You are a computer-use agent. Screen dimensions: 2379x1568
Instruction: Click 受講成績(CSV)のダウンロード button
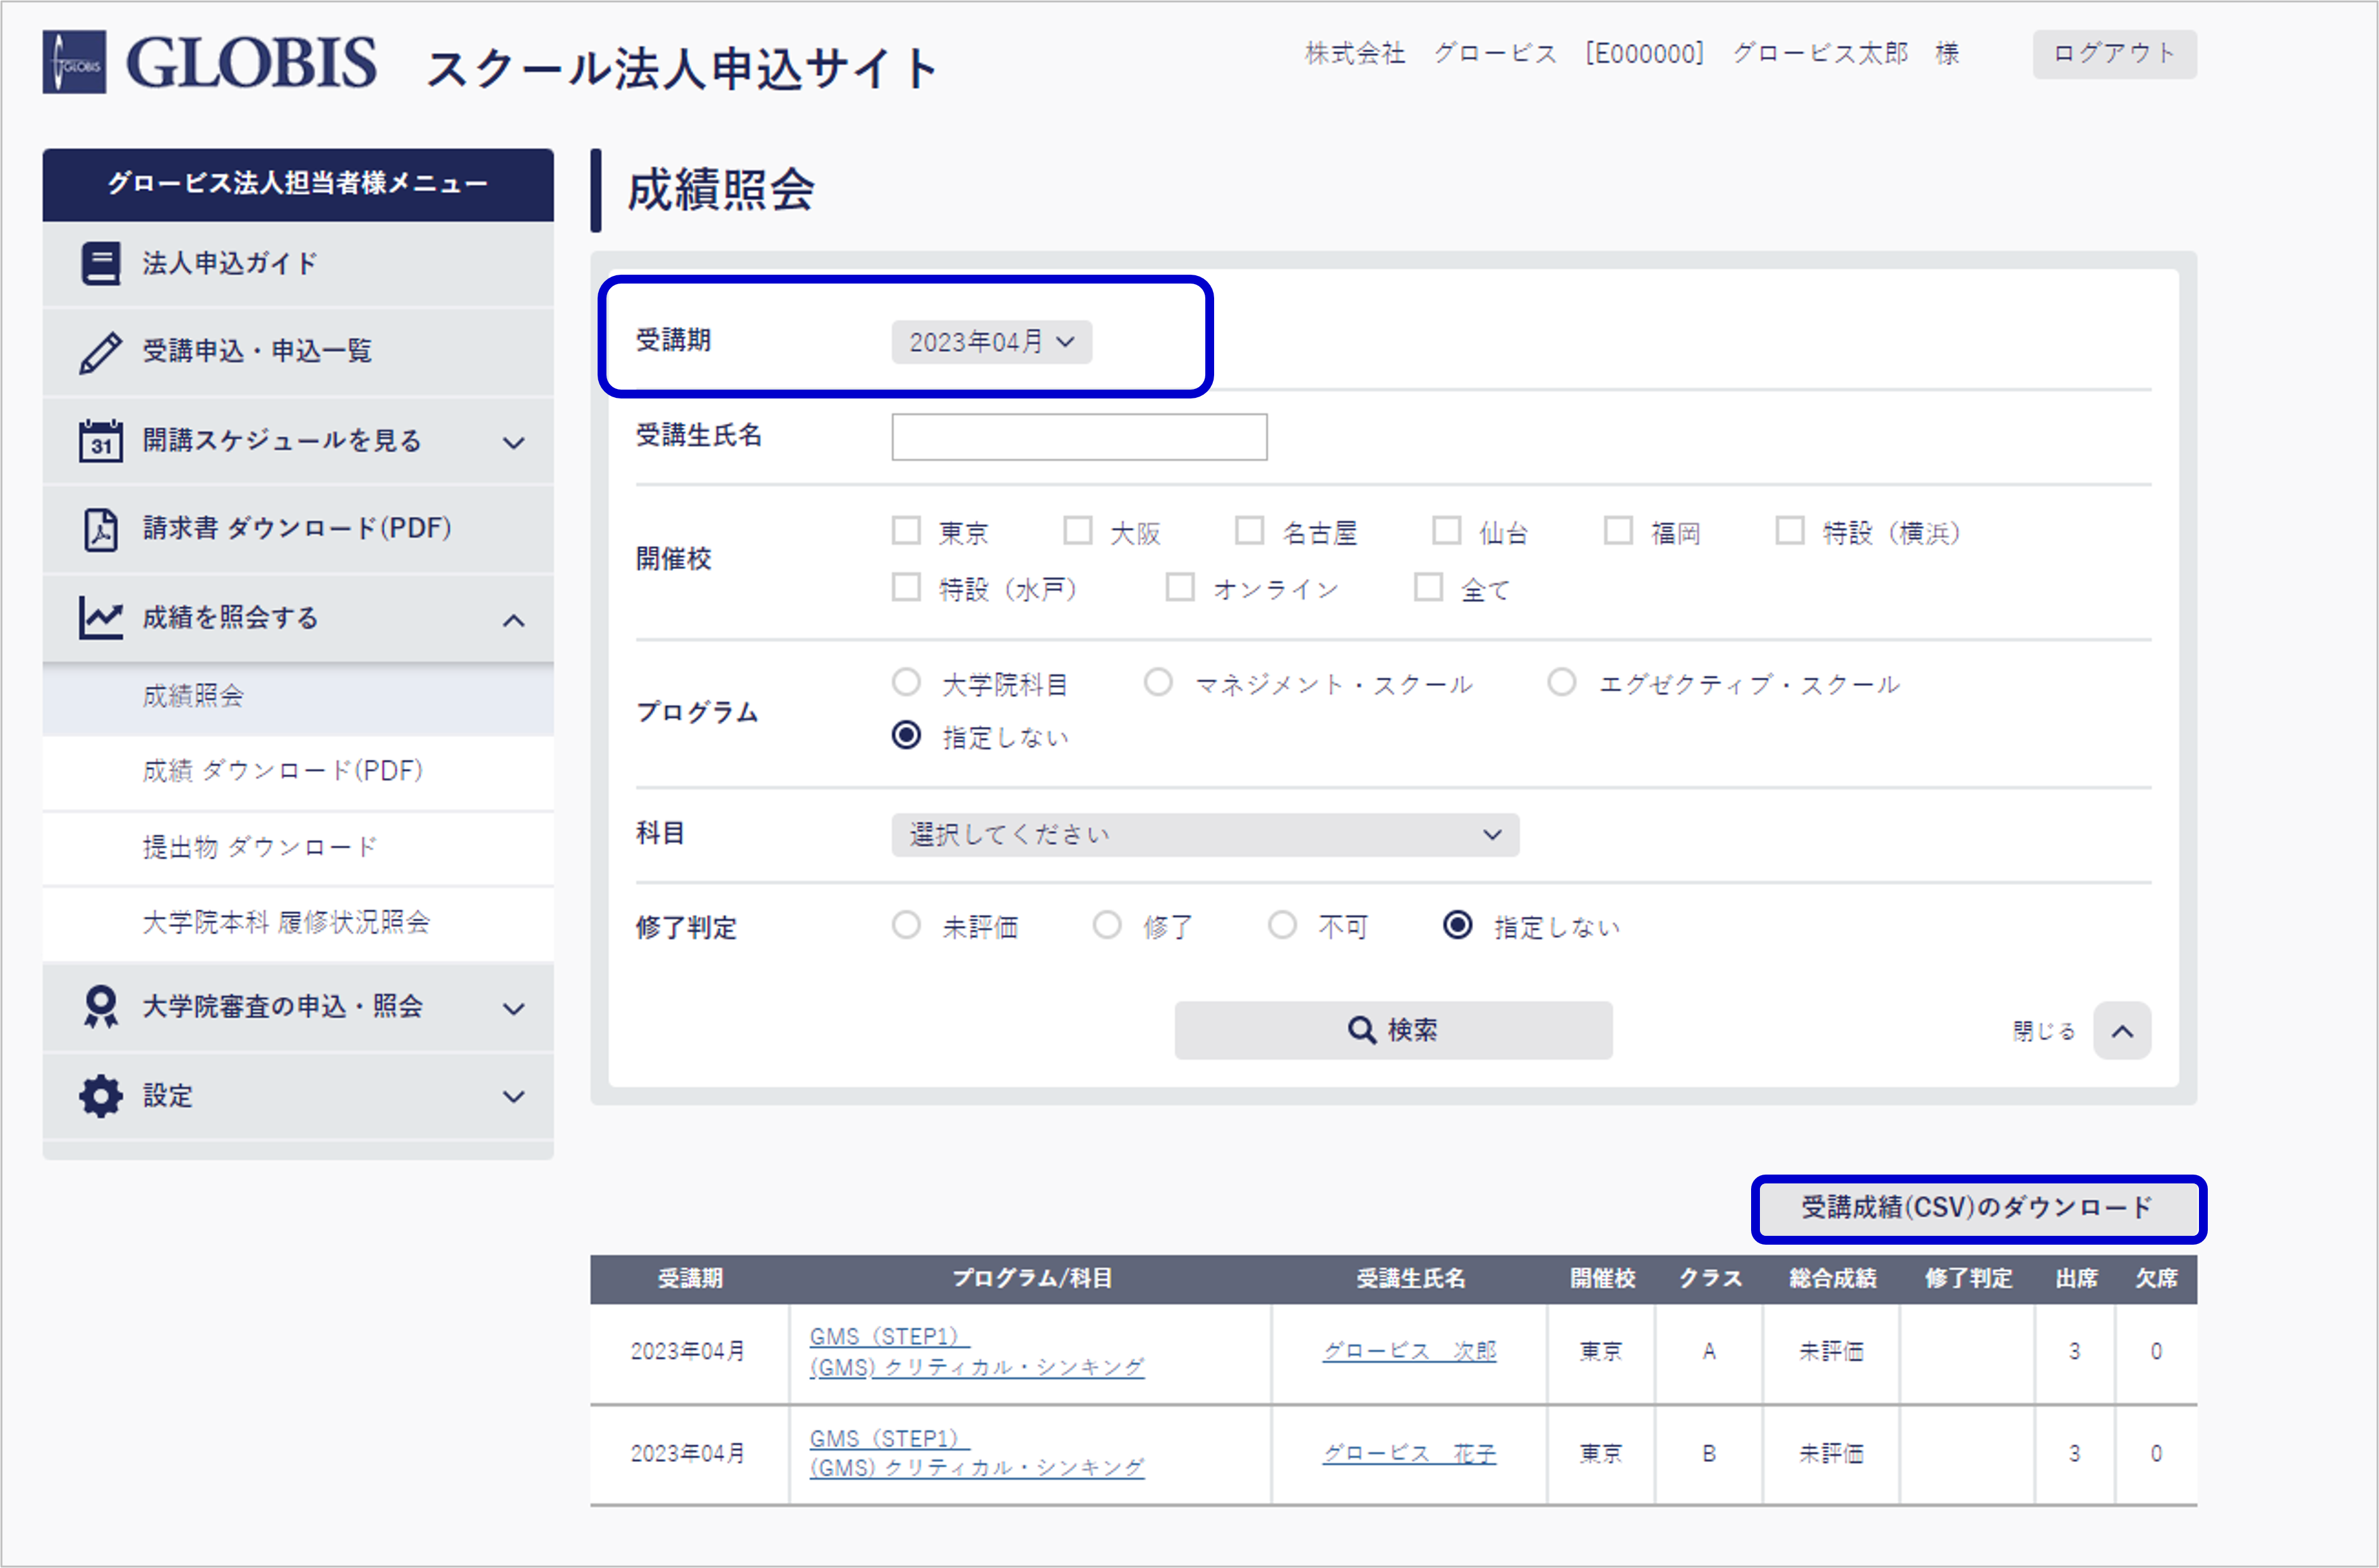1978,1208
